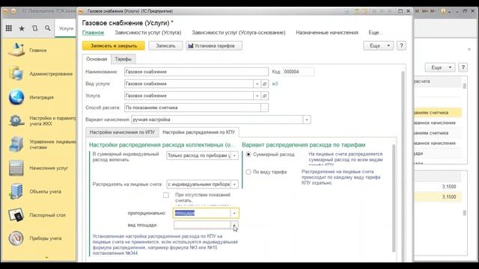Open linked Услуга item icon

coord(264,96)
